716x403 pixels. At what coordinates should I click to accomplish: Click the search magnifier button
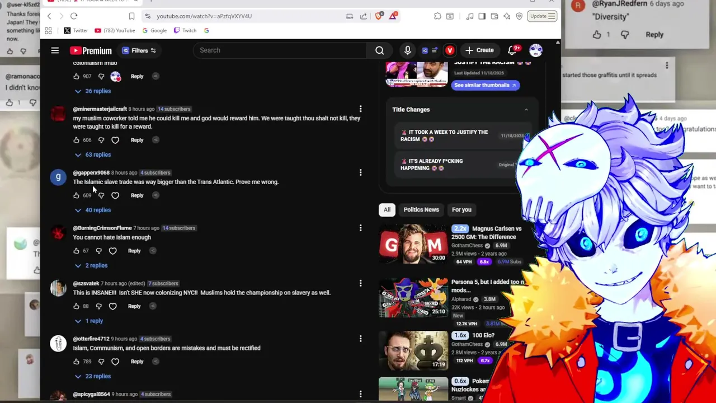point(380,50)
